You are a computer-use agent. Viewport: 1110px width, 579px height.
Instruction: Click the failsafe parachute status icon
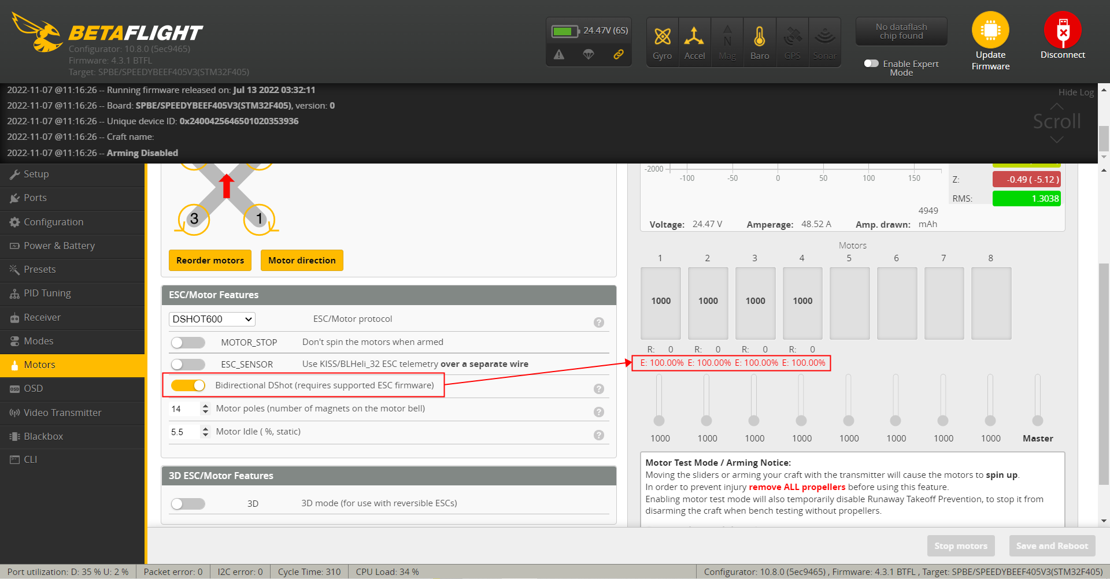[589, 54]
